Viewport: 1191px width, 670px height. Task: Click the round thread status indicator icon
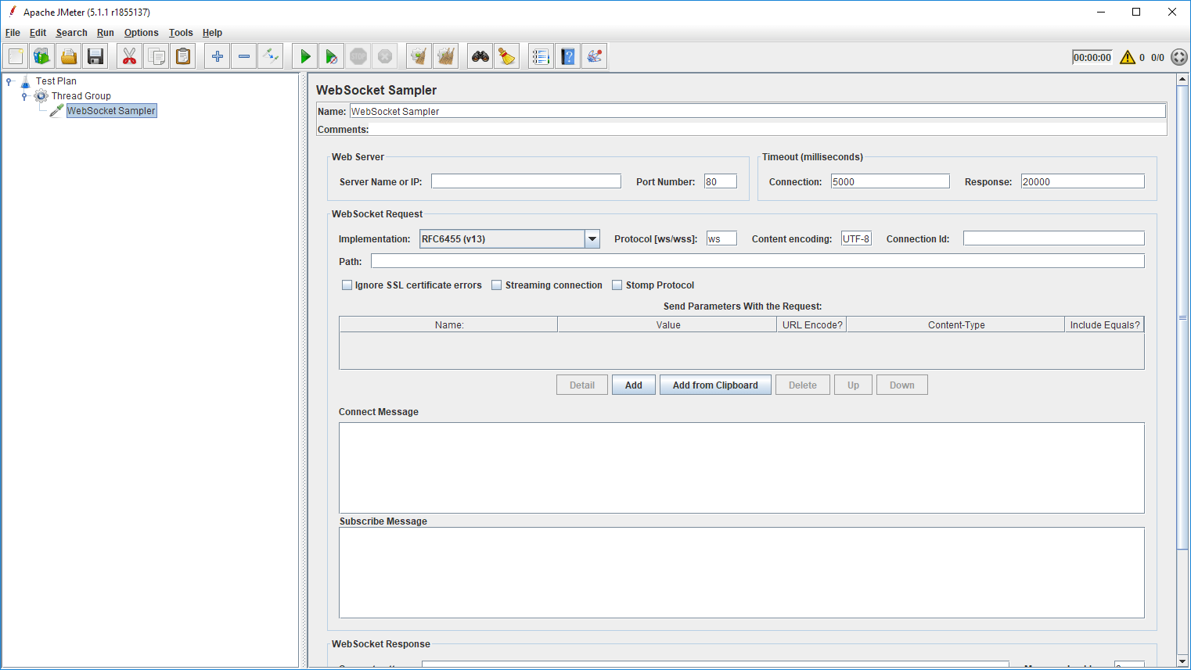point(1179,57)
